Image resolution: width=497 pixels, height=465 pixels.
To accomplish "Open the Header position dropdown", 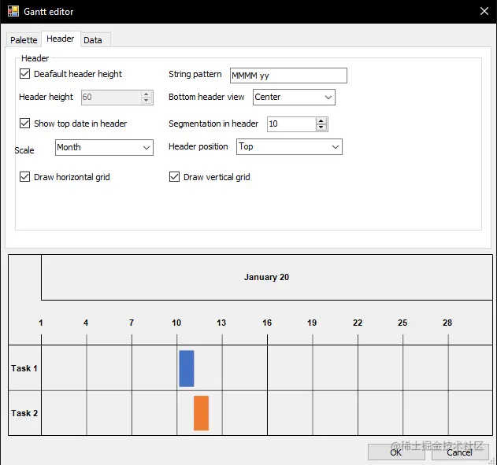I will coord(289,146).
